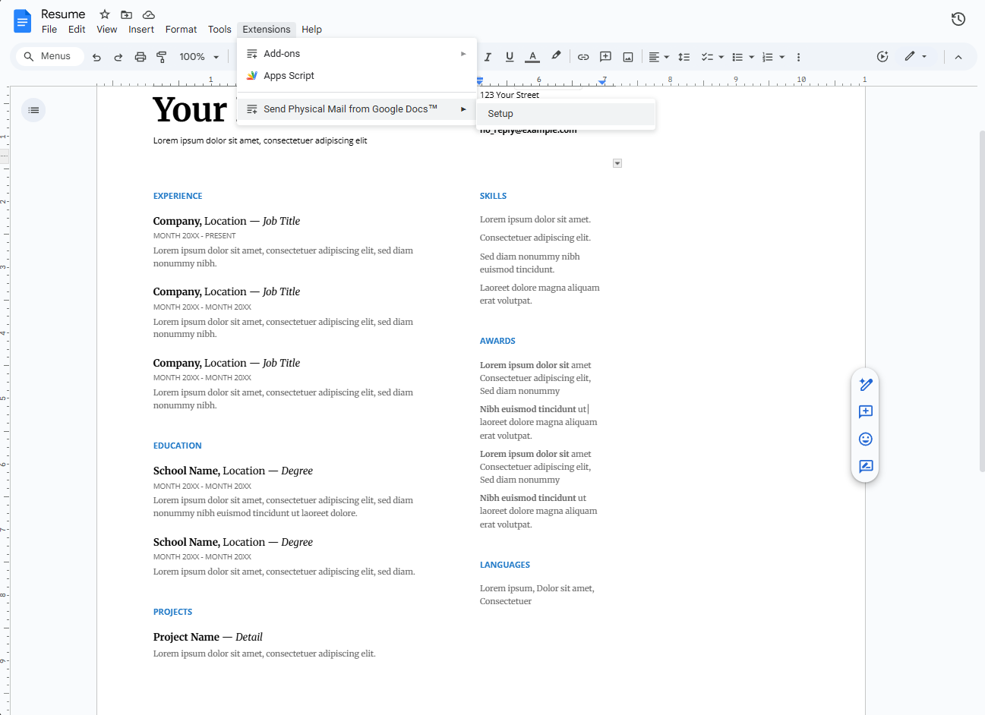Screen dimensions: 985x715
Task: Click the LANGUAGES heading
Action: click(x=505, y=565)
